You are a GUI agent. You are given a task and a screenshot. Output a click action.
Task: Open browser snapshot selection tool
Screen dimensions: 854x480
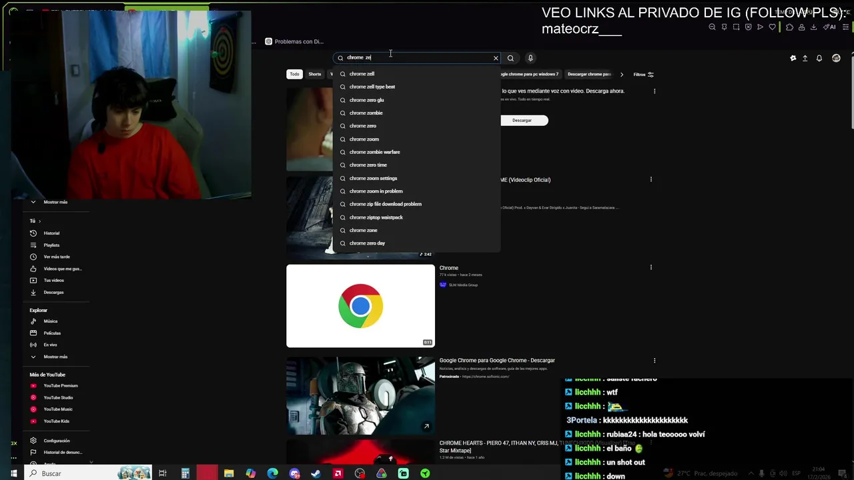click(x=736, y=27)
